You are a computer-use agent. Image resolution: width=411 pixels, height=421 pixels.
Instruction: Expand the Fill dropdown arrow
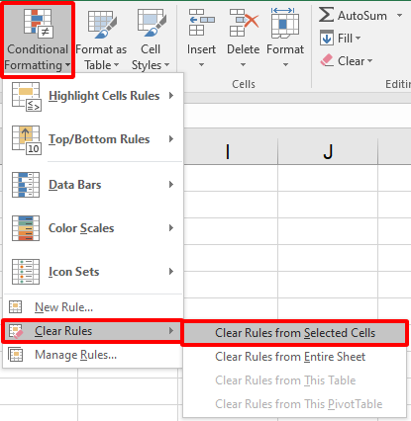[x=358, y=39]
